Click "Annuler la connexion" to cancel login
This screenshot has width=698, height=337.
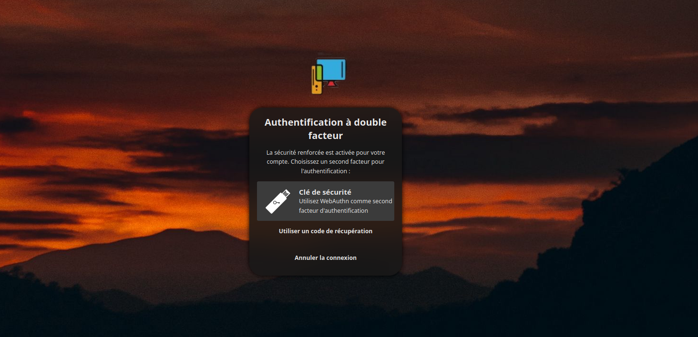click(326, 258)
